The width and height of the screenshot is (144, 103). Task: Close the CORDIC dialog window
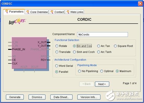click(140, 4)
